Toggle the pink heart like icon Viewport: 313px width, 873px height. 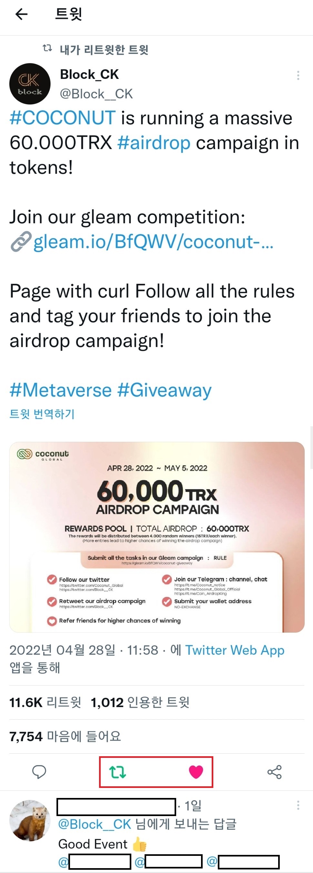[196, 772]
